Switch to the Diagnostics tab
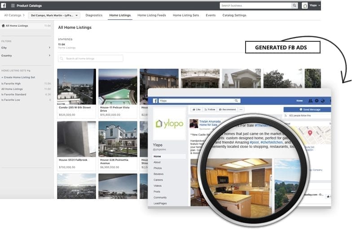 (x=94, y=15)
